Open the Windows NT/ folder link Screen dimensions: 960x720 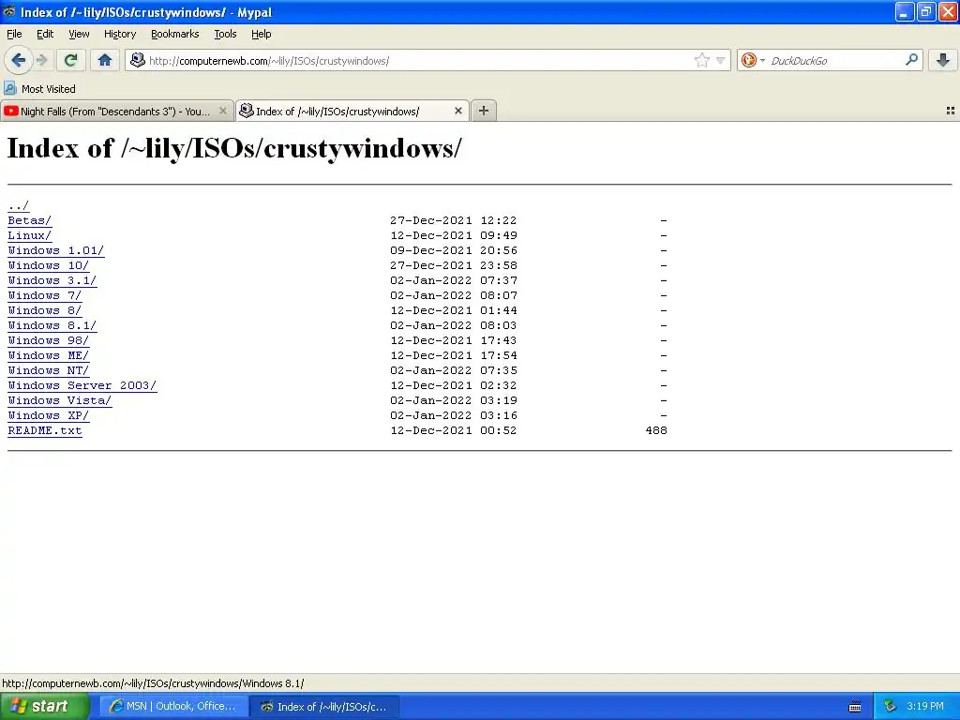49,370
